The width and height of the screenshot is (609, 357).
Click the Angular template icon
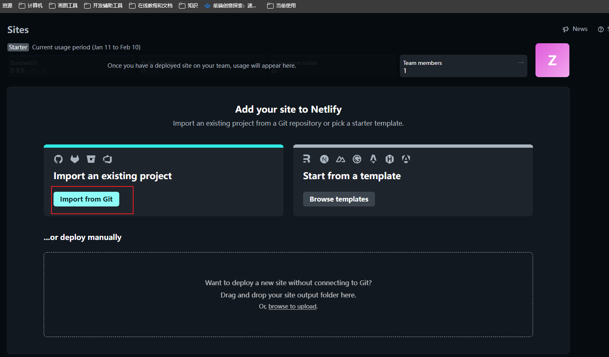click(406, 159)
